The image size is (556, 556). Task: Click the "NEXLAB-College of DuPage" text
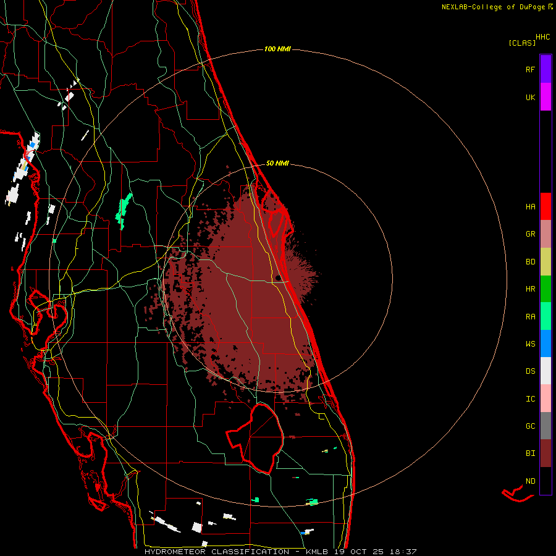point(493,7)
